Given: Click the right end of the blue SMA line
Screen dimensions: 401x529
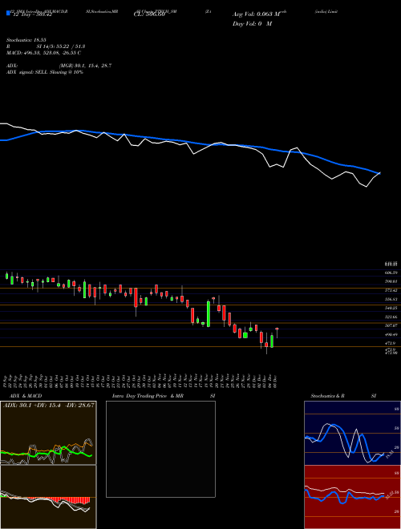Looking at the screenshot, I should coord(379,173).
